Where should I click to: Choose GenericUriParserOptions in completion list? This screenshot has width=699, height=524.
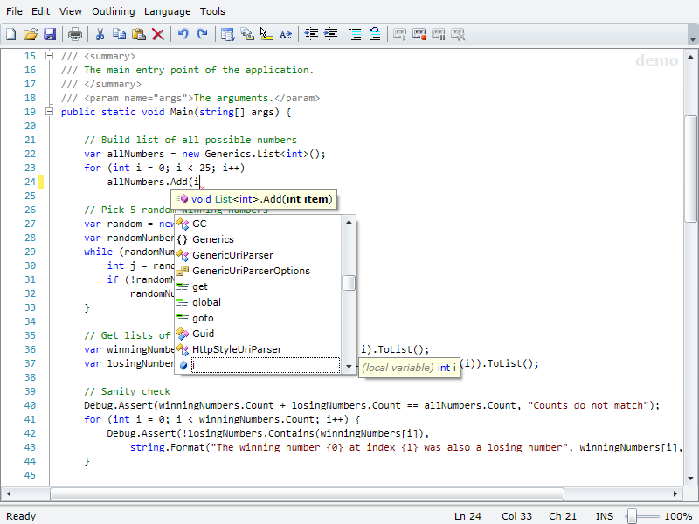point(258,271)
